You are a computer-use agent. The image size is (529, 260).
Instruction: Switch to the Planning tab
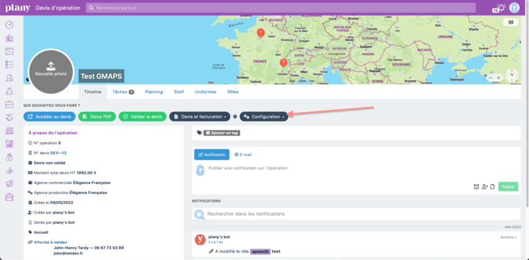(154, 91)
